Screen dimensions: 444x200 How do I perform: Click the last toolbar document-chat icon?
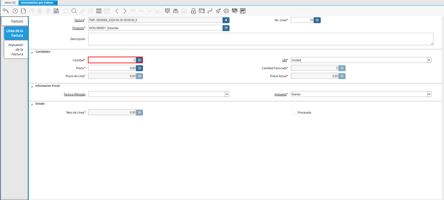pyautogui.click(x=243, y=11)
